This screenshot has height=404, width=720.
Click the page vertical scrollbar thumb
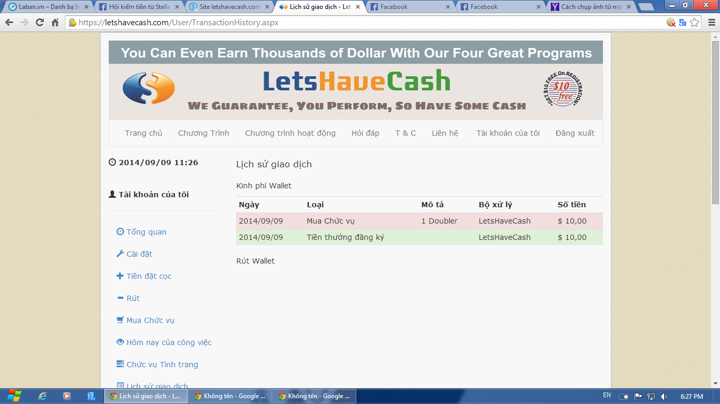click(715, 123)
